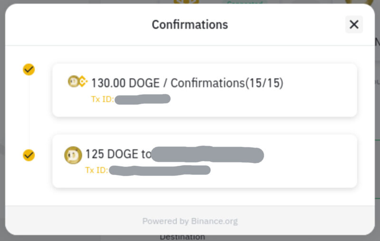Open the redacted transaction ID in the first card
This screenshot has height=241, width=380.
142,99
